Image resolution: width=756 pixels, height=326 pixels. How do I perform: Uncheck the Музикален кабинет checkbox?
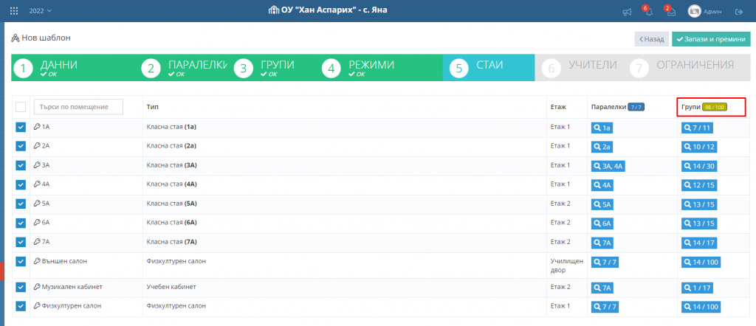click(21, 287)
